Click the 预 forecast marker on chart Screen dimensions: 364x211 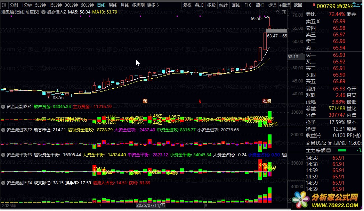pyautogui.click(x=145, y=101)
